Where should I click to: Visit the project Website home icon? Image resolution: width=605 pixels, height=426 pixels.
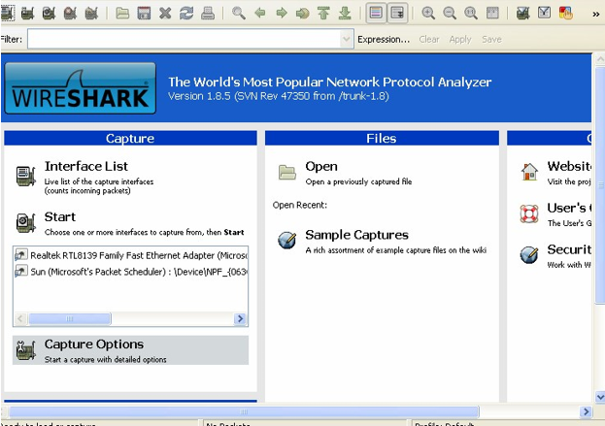pyautogui.click(x=529, y=172)
